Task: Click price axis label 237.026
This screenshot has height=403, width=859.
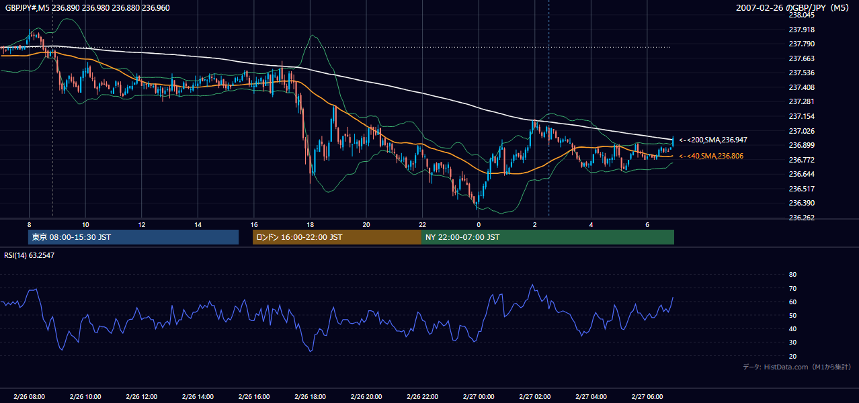Action: tap(801, 131)
